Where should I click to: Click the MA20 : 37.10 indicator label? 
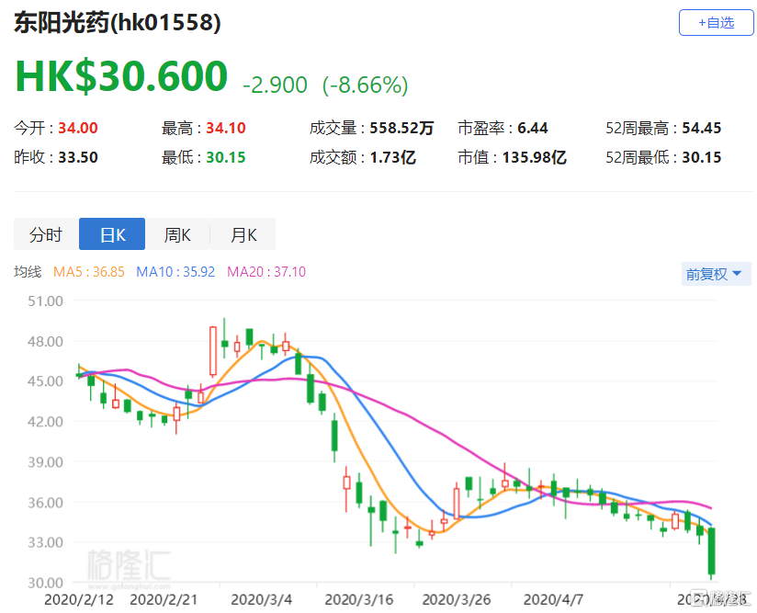(x=266, y=272)
